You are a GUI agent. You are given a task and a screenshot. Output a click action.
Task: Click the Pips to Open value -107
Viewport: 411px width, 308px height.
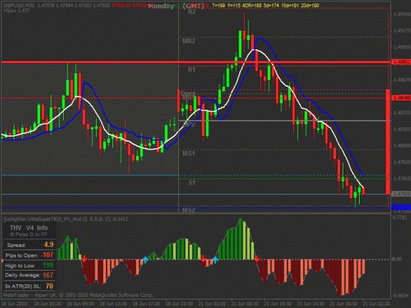click(x=47, y=255)
